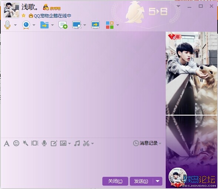Open contact avatar in title bar

point(11,10)
